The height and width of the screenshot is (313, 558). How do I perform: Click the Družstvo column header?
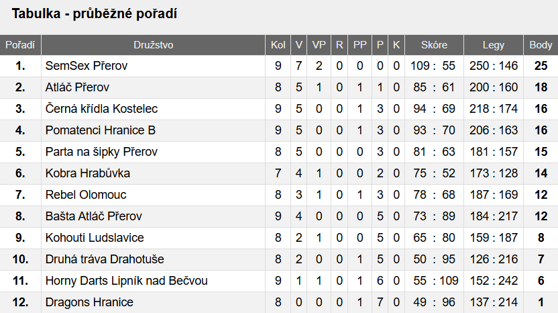pyautogui.click(x=154, y=45)
